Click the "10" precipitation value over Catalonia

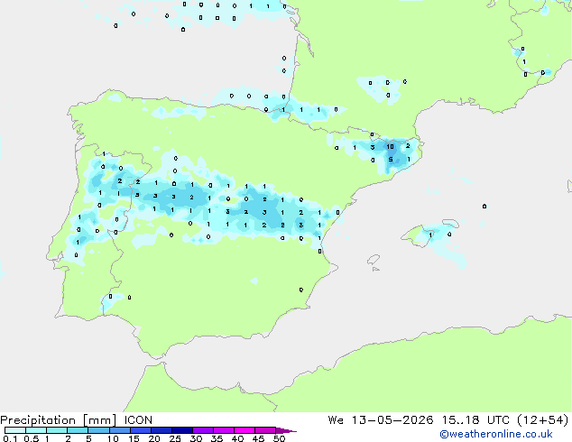point(391,147)
